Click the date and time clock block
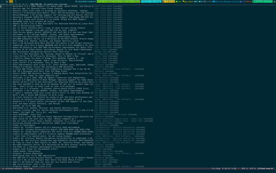Screen dimensions: 276x173 tap(262, 1)
